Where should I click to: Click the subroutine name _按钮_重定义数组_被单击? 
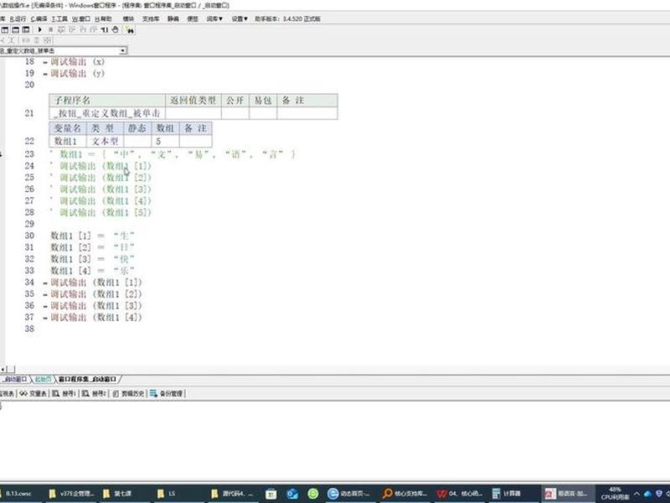pos(107,113)
